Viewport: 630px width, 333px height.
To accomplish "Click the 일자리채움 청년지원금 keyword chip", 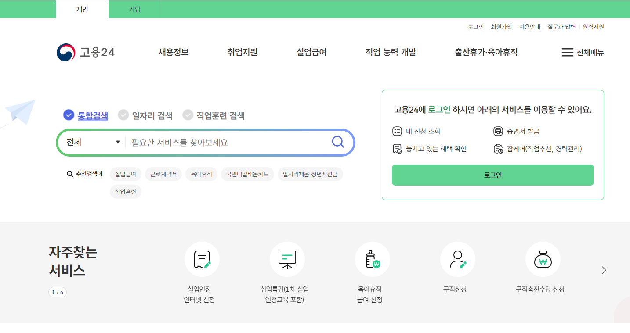I will coord(310,174).
